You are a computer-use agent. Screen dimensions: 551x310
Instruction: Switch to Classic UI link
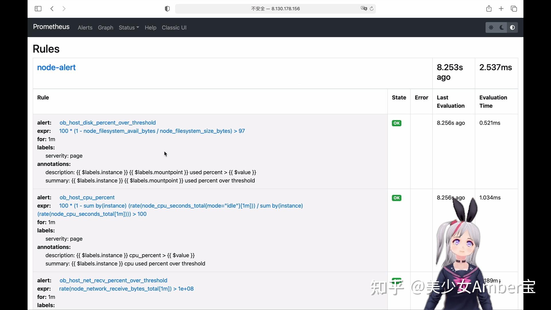(x=174, y=28)
